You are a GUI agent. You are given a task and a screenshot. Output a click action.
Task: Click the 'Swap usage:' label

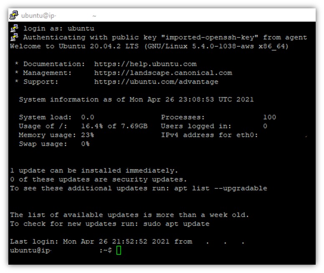click(x=43, y=144)
